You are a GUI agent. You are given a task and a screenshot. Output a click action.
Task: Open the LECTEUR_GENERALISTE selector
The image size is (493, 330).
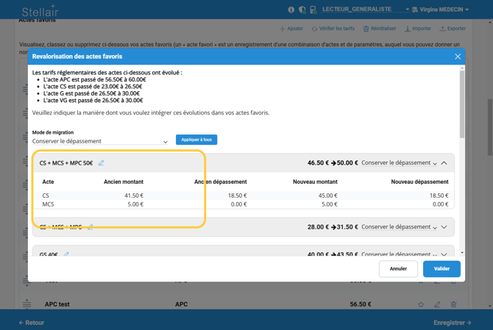pyautogui.click(x=365, y=10)
